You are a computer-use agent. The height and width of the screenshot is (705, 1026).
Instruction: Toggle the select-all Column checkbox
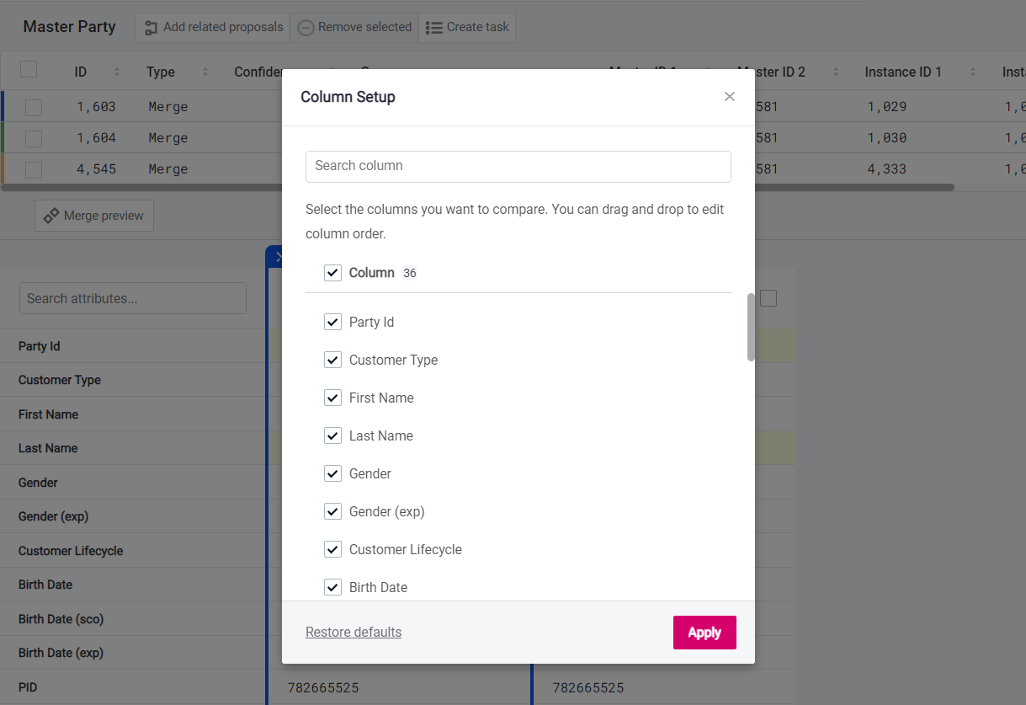[332, 272]
